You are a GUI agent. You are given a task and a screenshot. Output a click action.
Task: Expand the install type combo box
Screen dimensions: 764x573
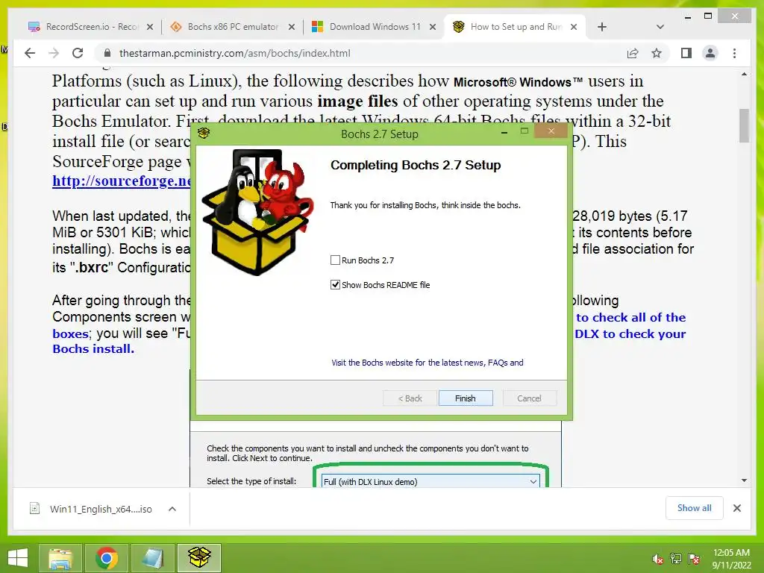coord(430,481)
